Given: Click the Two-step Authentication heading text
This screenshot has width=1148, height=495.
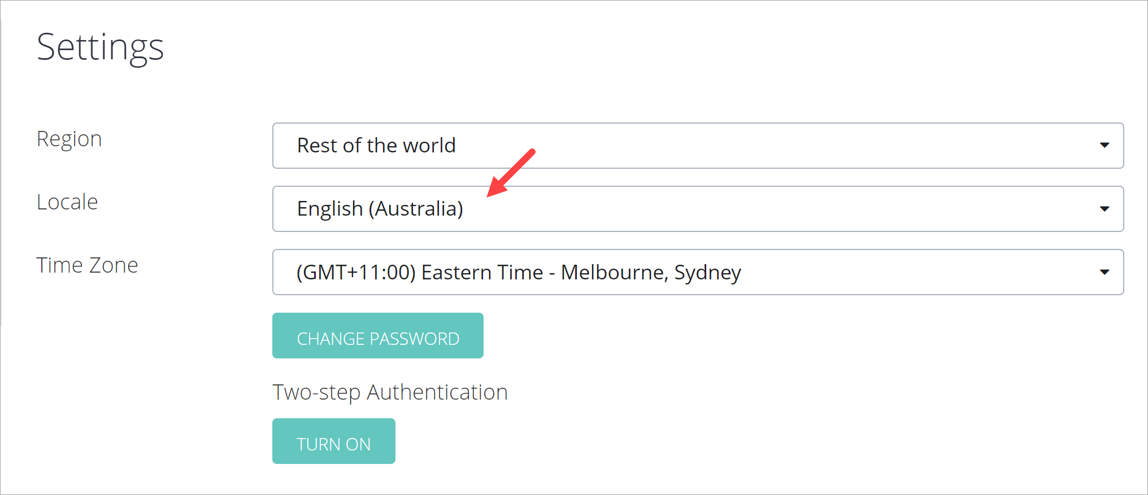Looking at the screenshot, I should pos(390,392).
